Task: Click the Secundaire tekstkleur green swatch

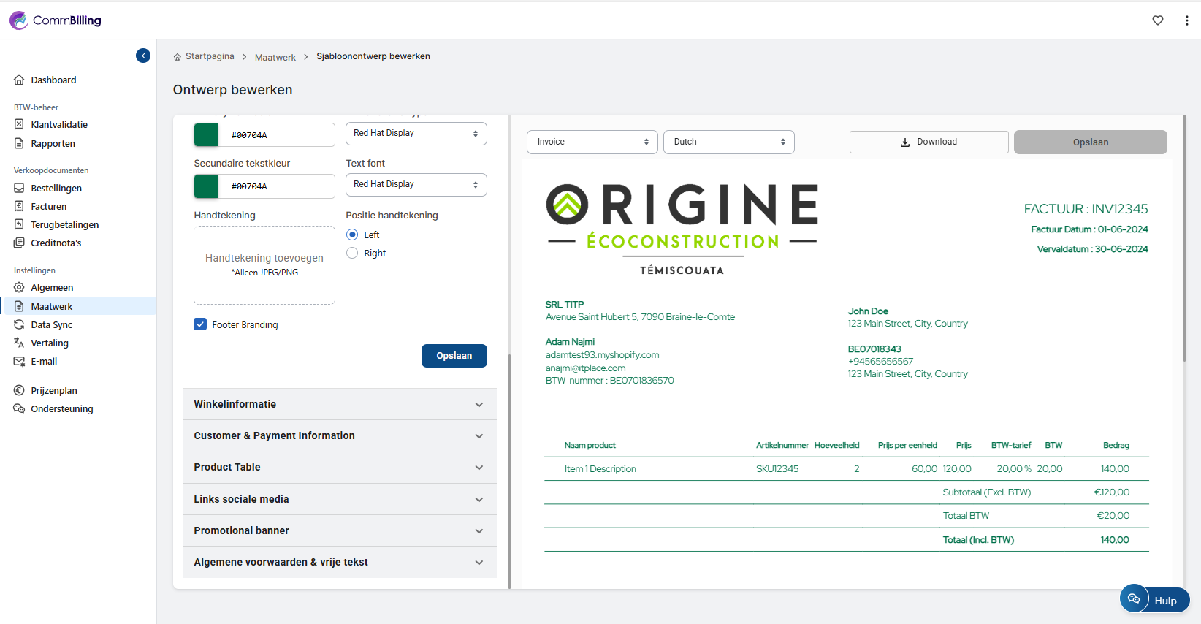Action: (206, 186)
